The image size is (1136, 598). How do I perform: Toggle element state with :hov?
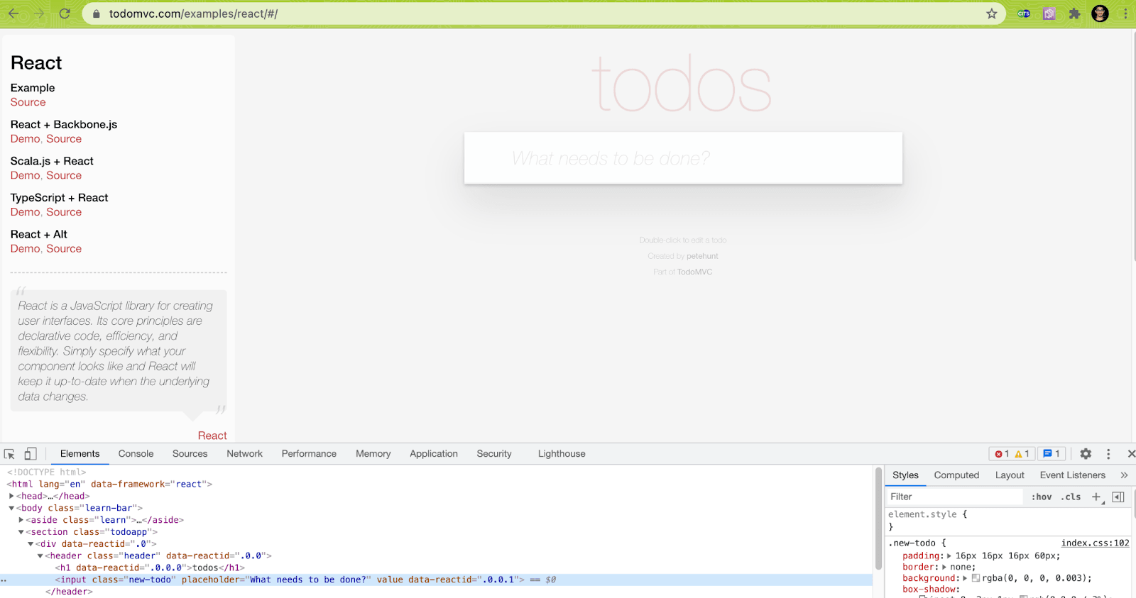[1042, 497]
